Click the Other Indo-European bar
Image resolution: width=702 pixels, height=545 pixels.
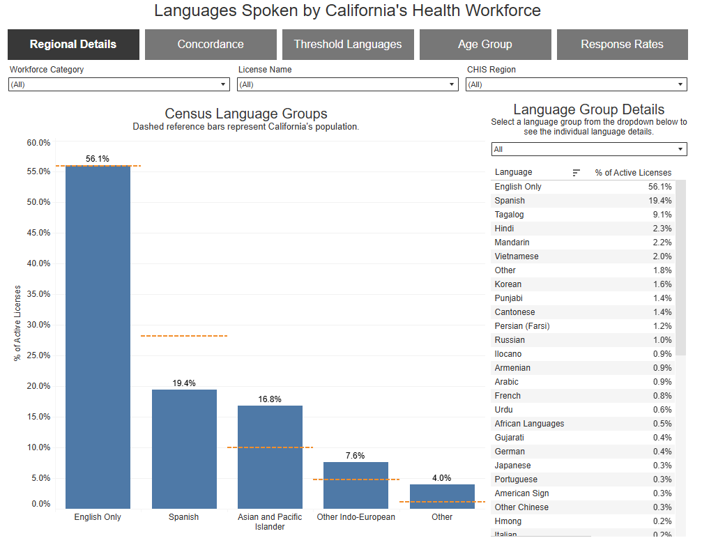click(x=356, y=485)
